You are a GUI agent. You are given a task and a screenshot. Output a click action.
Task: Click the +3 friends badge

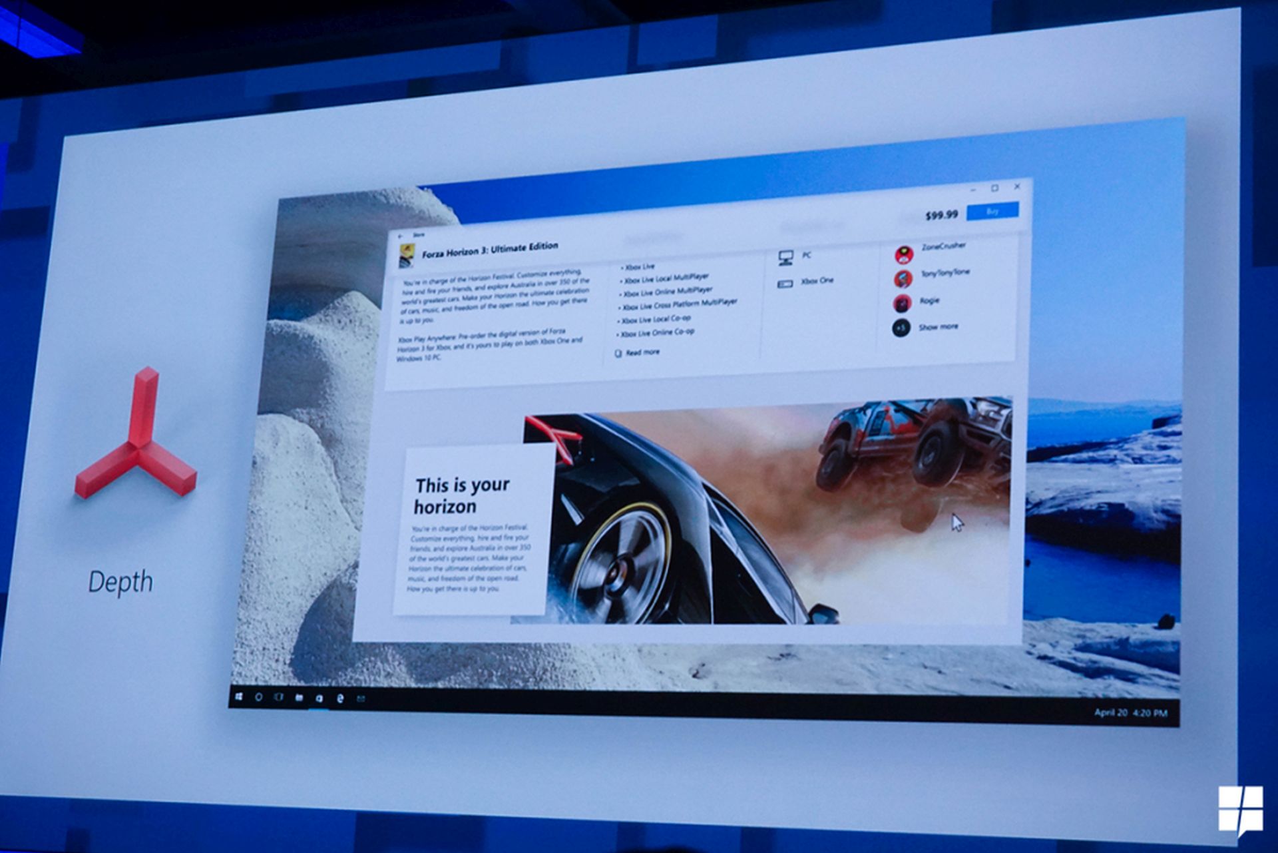(901, 328)
